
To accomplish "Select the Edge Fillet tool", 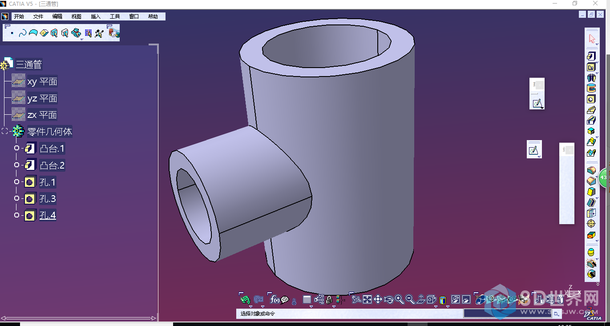I will [591, 170].
